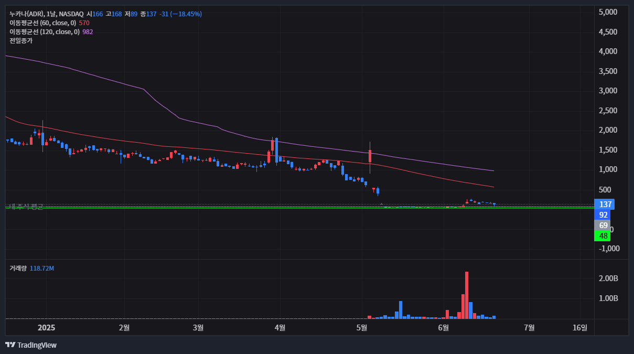Click the 92 blue price label
634x354 pixels.
point(603,214)
